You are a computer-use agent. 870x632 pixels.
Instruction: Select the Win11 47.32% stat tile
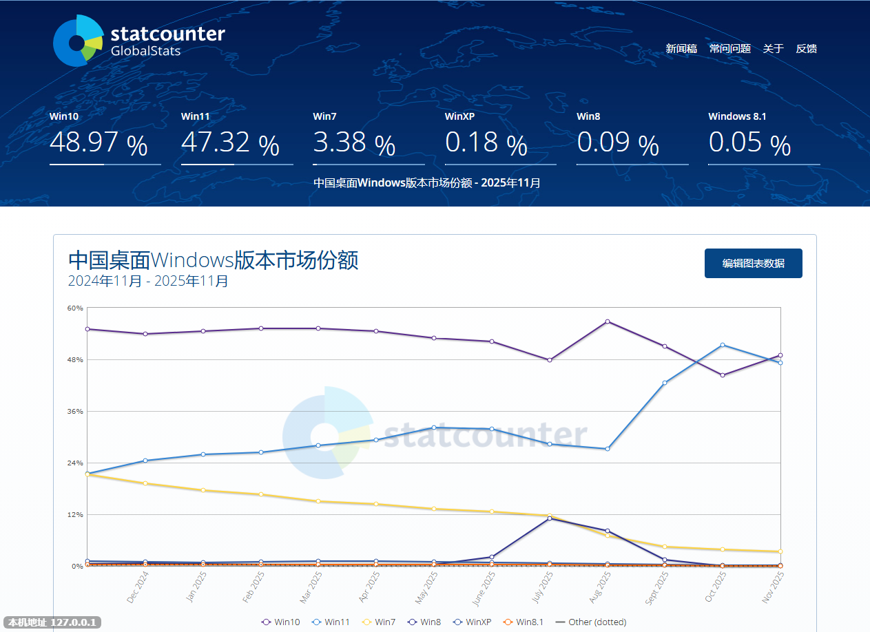pyautogui.click(x=236, y=138)
